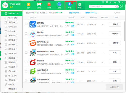Image resolution: width=126 pixels, height=93 pixels.
Task: Click 一键卸载 for 百度网盘
Action: (x=115, y=34)
